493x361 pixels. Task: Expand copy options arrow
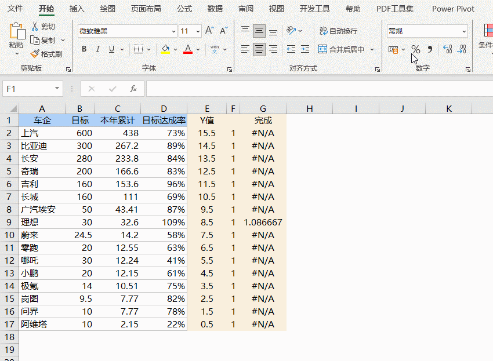coord(63,40)
